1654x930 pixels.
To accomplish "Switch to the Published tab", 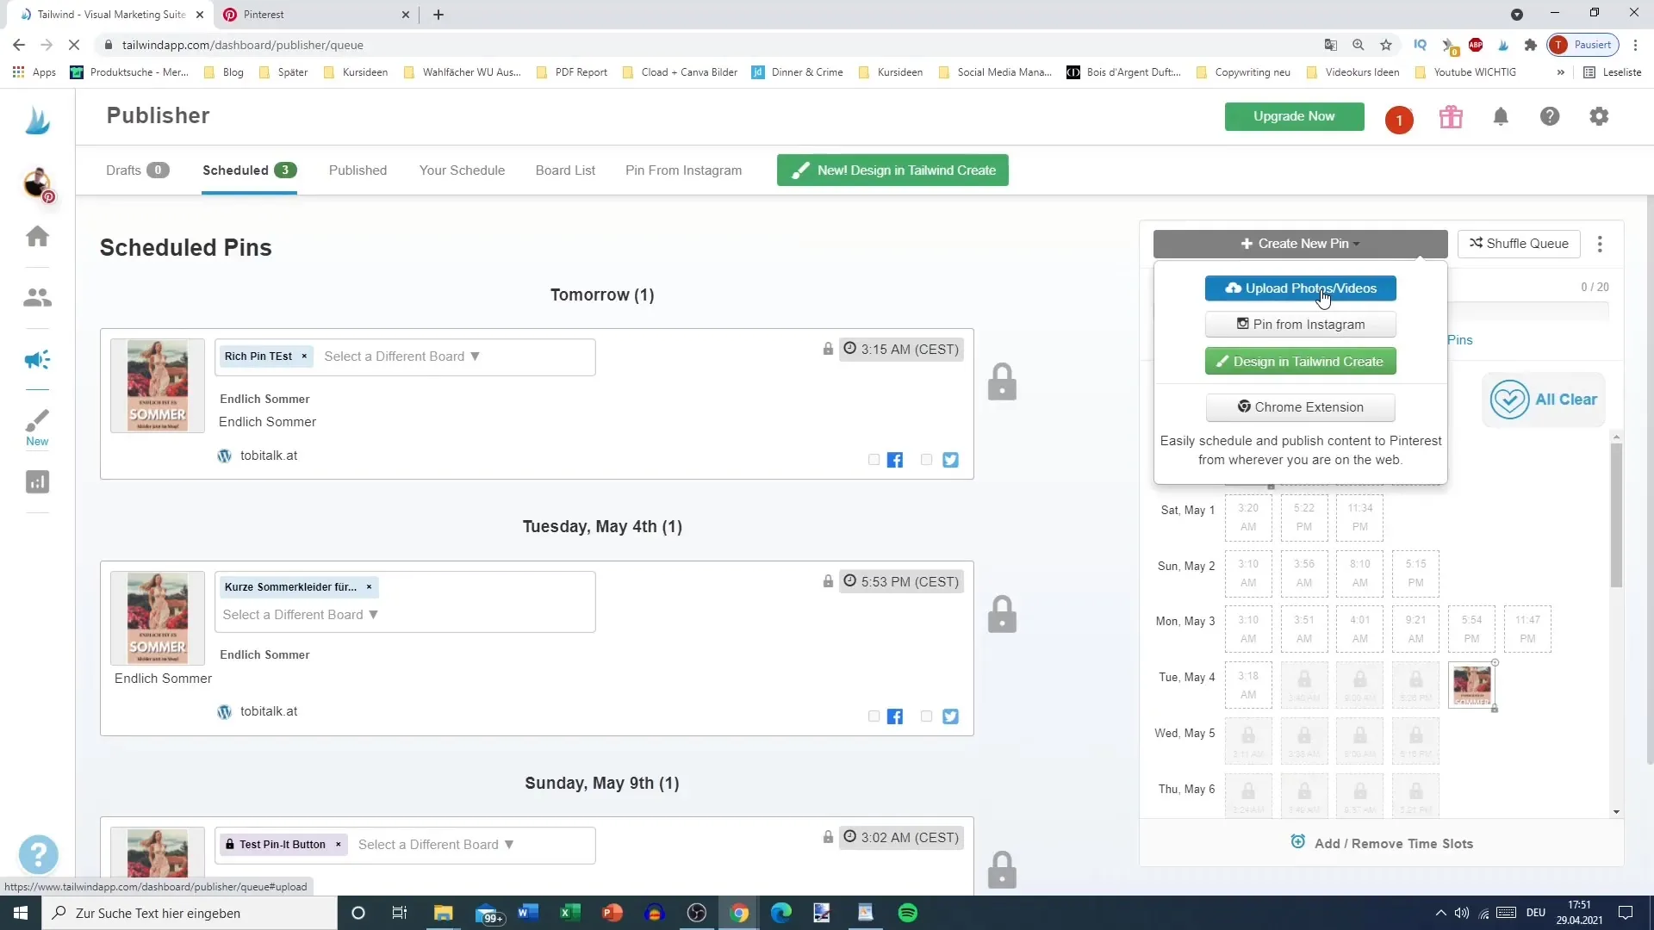I will coord(358,170).
